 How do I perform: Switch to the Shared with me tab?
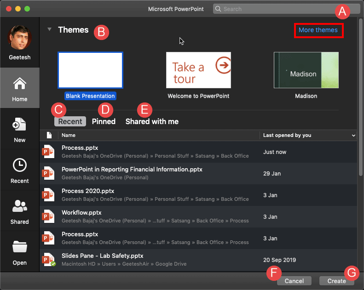coord(152,121)
